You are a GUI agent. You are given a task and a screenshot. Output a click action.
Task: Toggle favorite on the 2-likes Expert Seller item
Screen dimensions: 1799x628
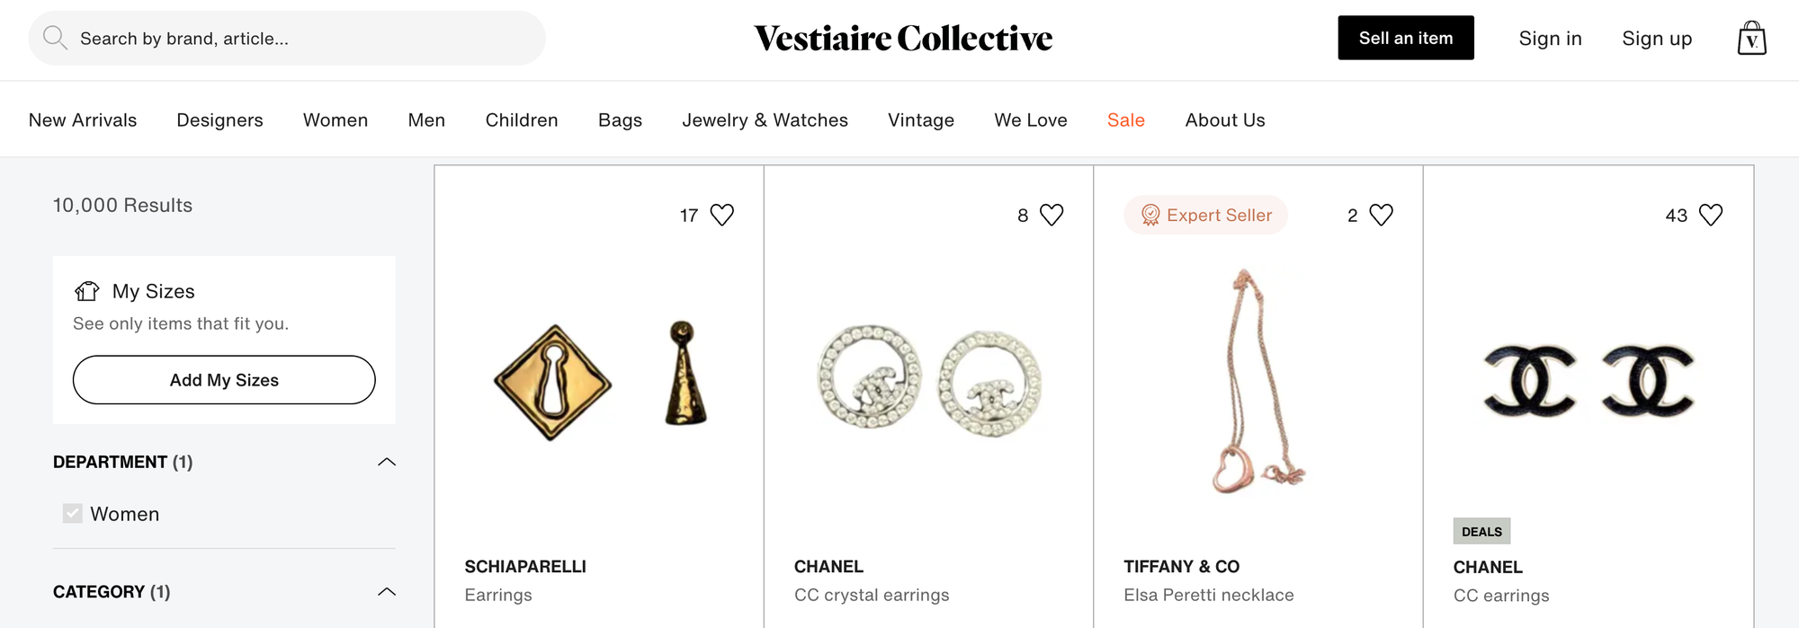1383,214
